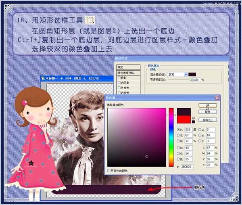
Task: Select the R red radio button
Action: click(178, 148)
